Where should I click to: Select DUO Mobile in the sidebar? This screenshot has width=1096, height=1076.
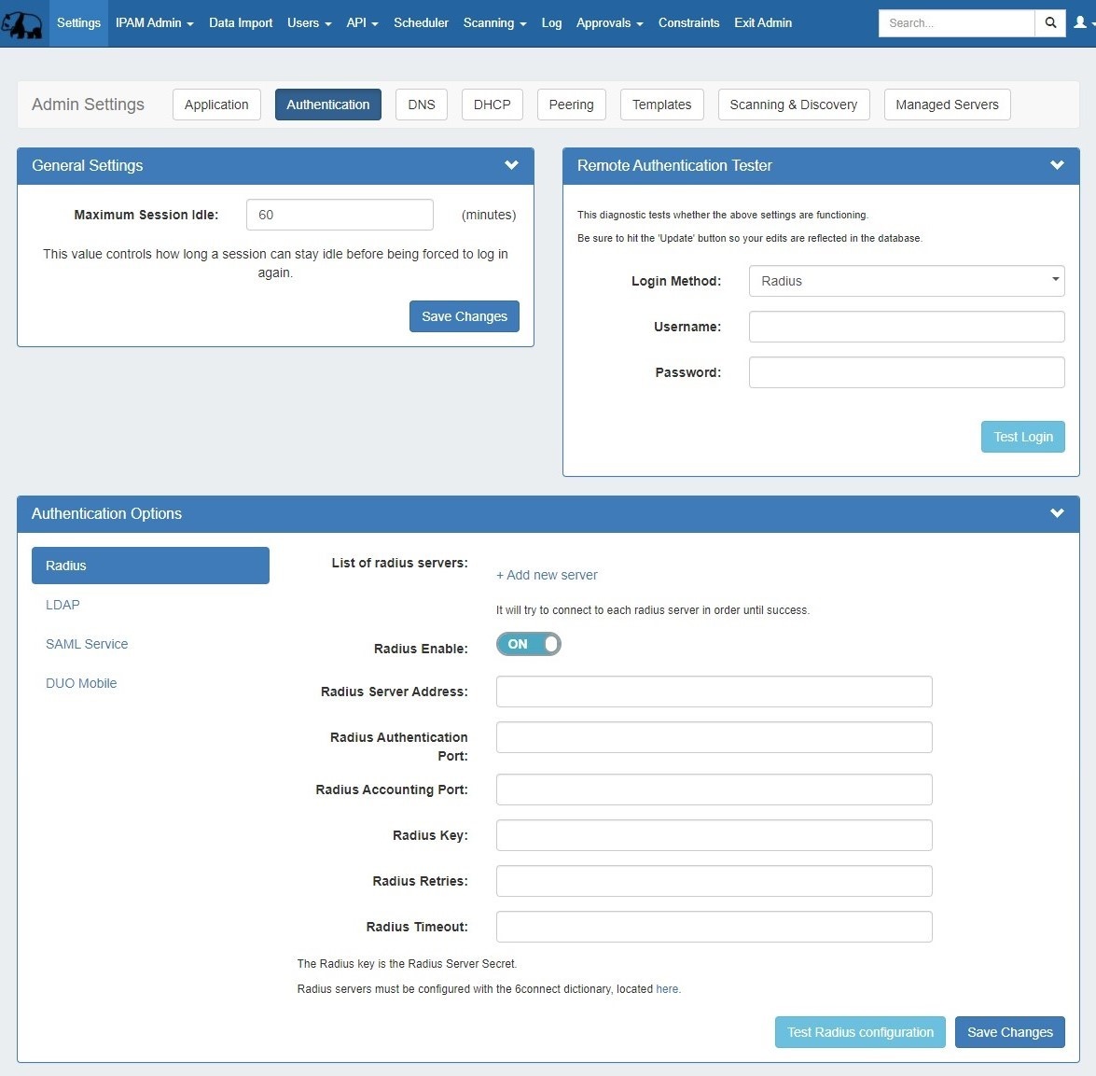pyautogui.click(x=81, y=683)
